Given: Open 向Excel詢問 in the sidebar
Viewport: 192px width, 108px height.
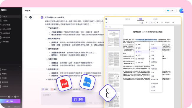Looking at the screenshot, I should (x=6, y=29).
